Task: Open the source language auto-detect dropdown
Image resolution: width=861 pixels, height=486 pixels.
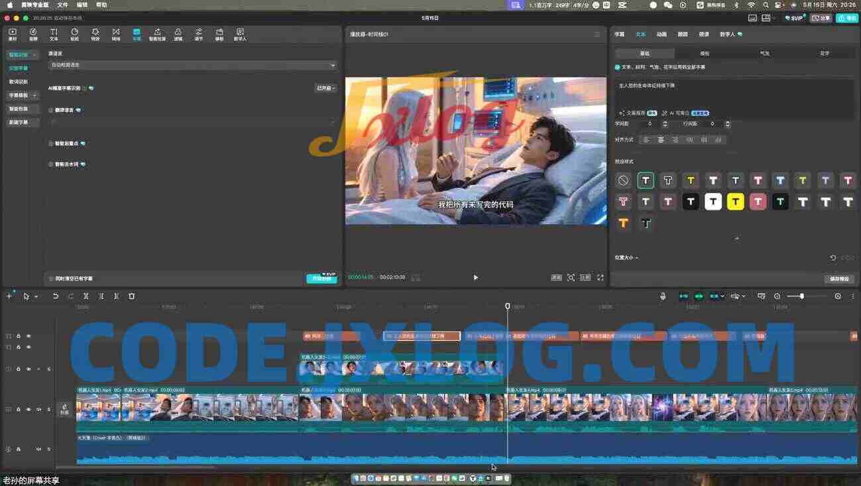Action: [193, 65]
